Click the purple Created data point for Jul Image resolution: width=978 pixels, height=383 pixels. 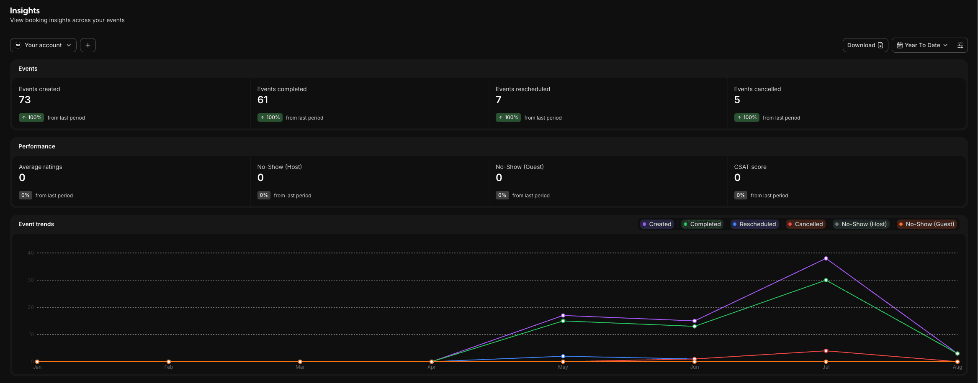click(x=826, y=258)
